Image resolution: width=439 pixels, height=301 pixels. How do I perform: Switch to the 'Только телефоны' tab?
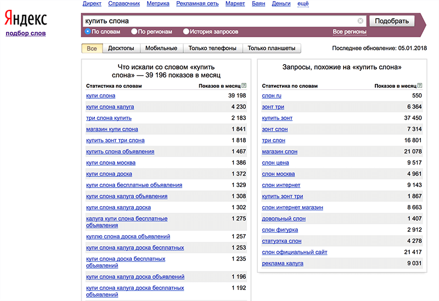[x=212, y=48]
